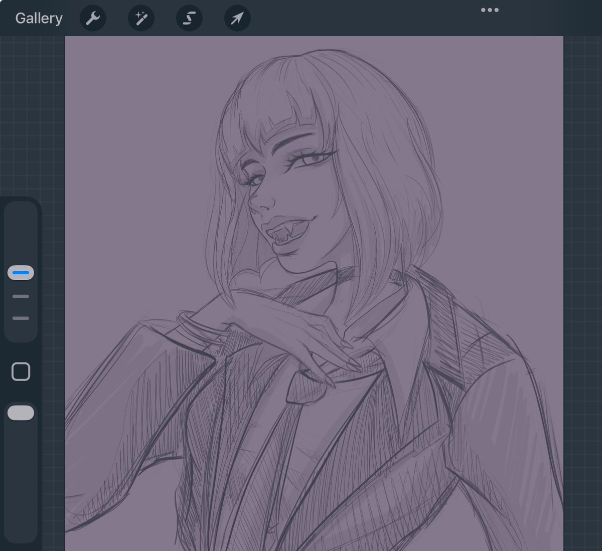The height and width of the screenshot is (551, 602).
Task: Open the three-dot overflow menu
Action: [x=490, y=10]
